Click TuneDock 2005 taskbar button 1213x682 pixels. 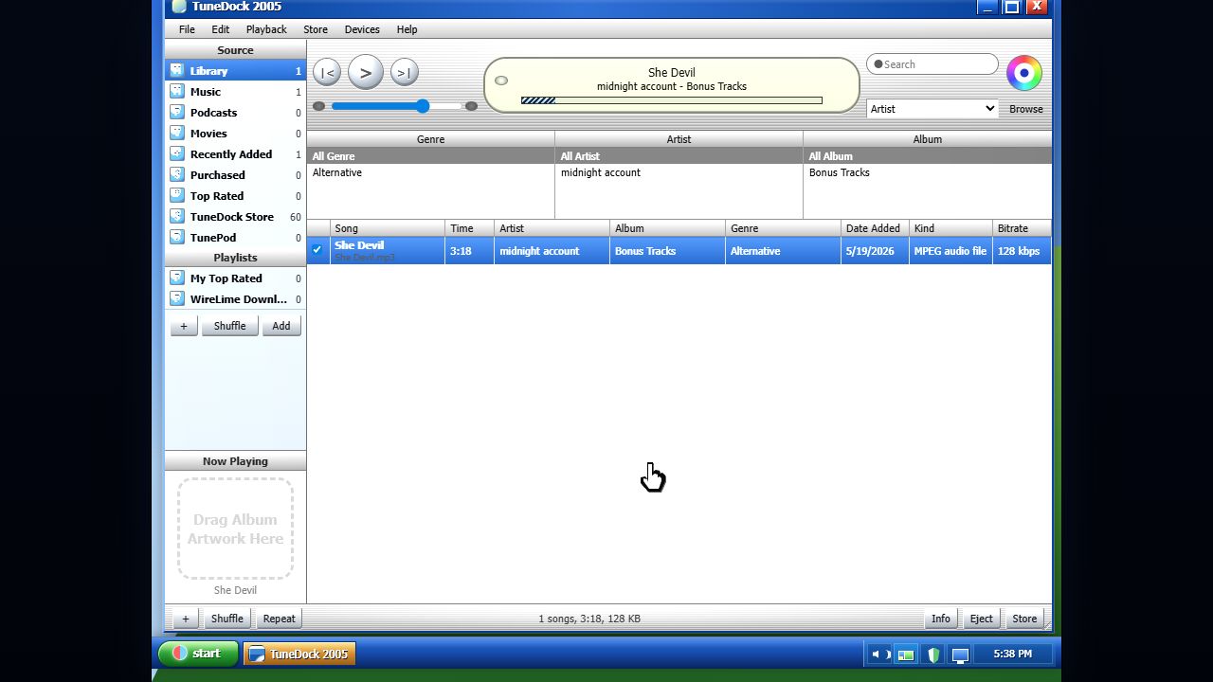(x=299, y=654)
